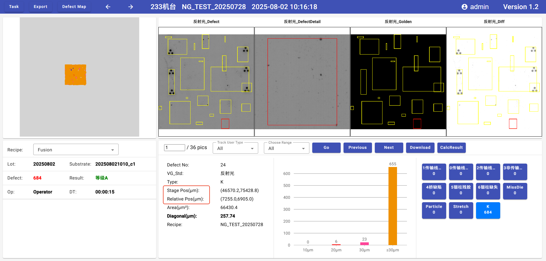Click the CalcResult button
The width and height of the screenshot is (546, 261).
pos(451,148)
